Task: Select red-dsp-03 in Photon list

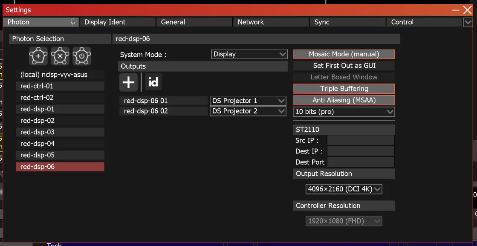Action: pos(60,132)
